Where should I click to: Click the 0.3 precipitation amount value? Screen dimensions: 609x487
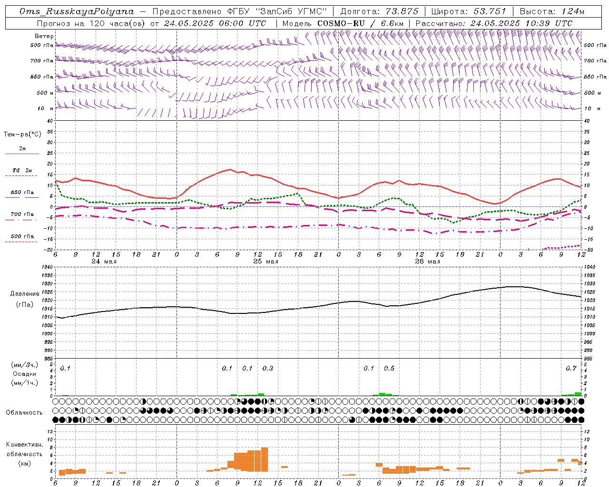tap(268, 369)
